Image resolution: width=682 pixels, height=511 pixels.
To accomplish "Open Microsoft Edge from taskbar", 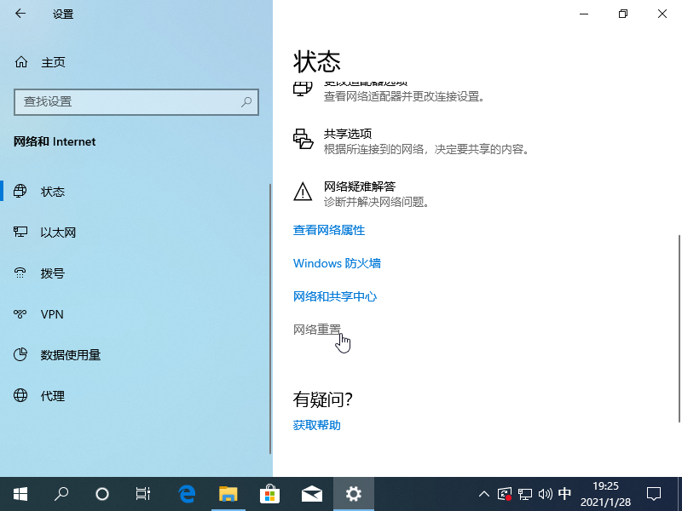I will pos(186,493).
